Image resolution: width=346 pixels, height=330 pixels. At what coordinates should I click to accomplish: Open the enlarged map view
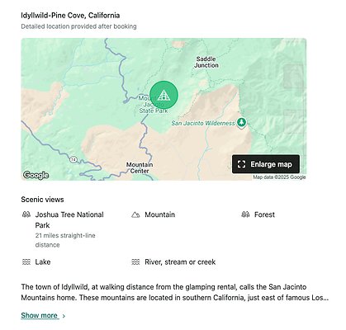tap(266, 164)
